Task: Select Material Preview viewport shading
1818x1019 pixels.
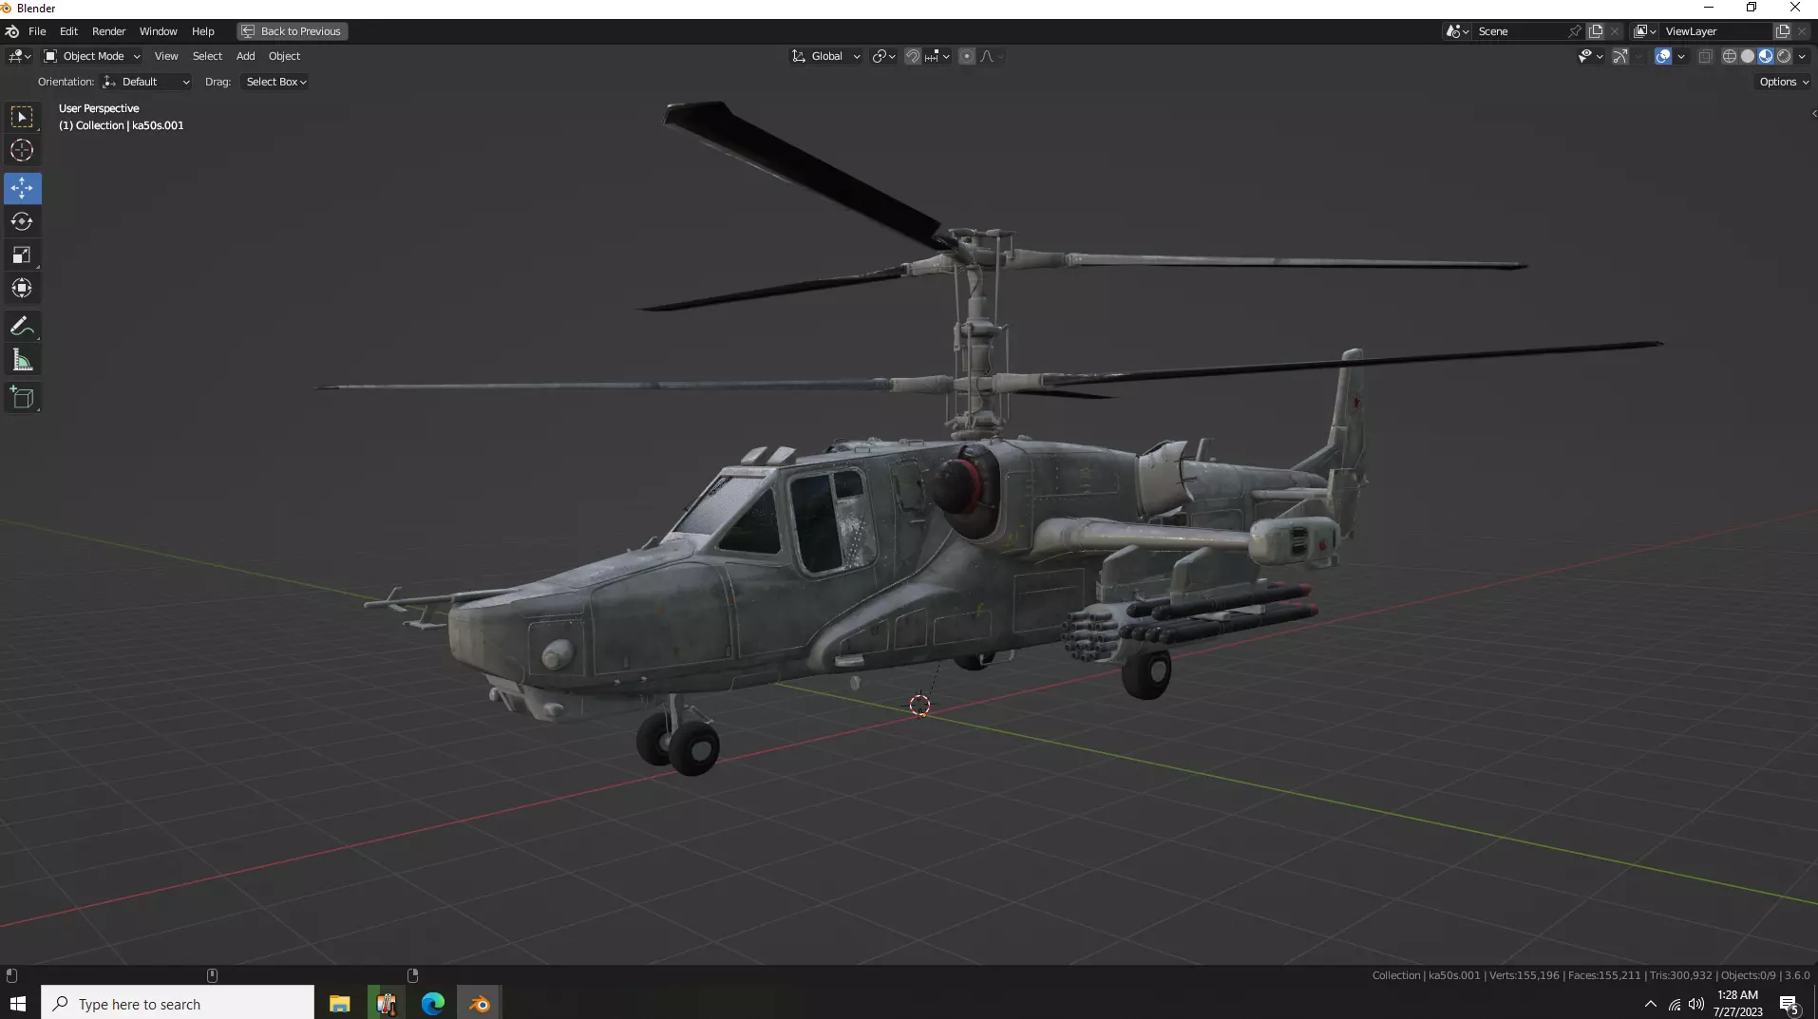Action: [1766, 56]
